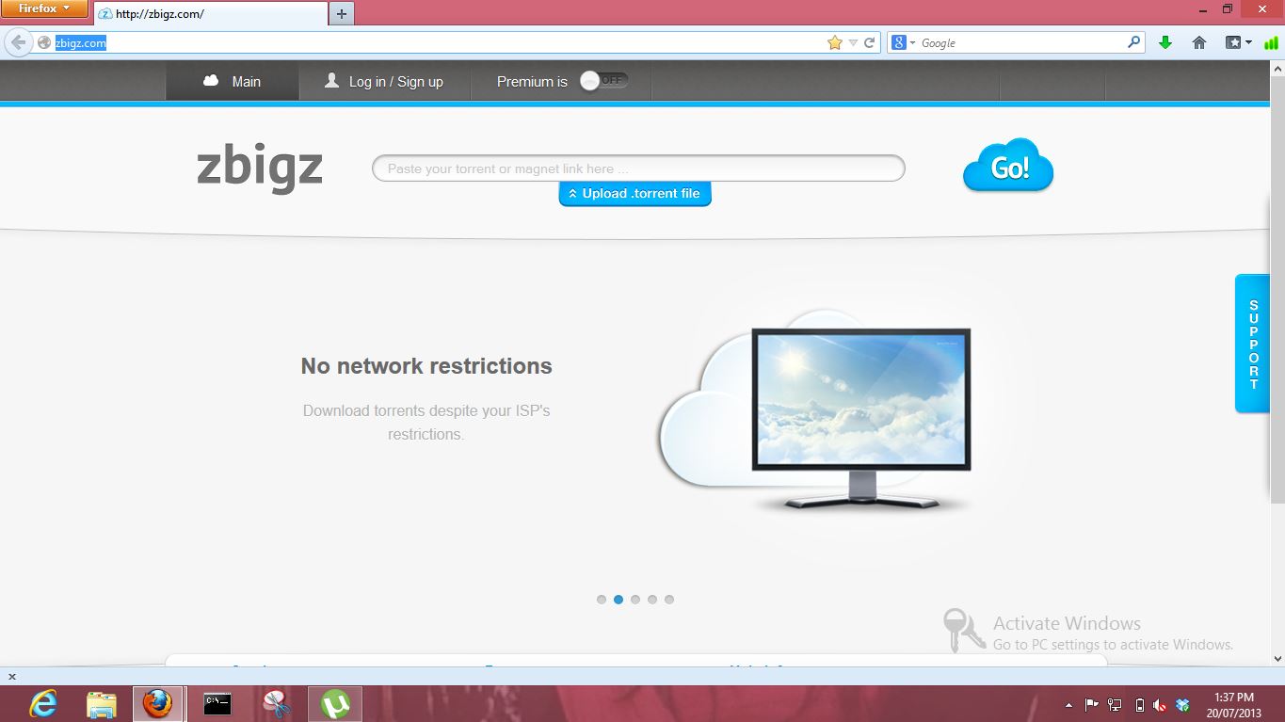
Task: Click the 'Download torrents despite your ISP's' text
Action: [426, 410]
